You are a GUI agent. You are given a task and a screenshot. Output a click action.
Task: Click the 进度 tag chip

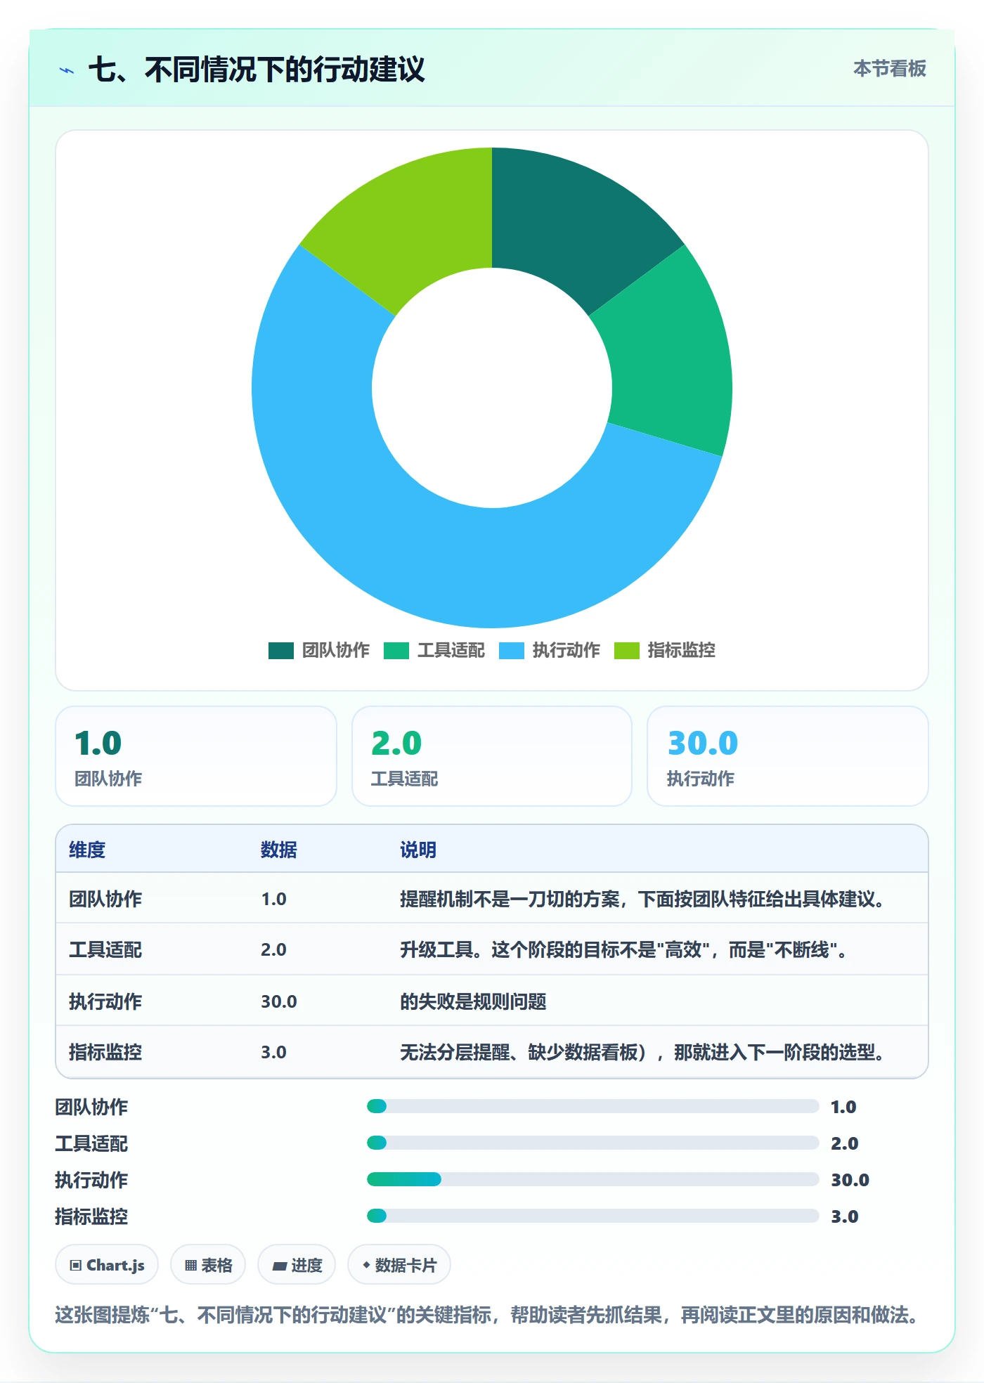[x=297, y=1265]
